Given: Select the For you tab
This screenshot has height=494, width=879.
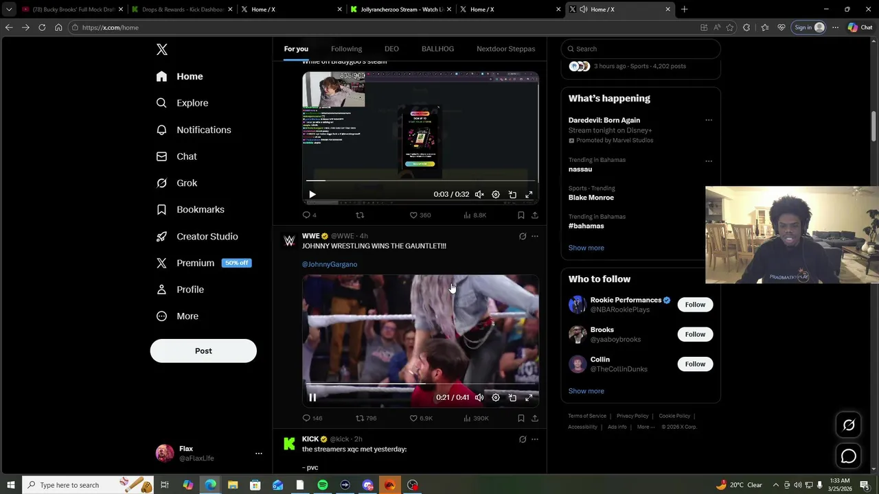Looking at the screenshot, I should pos(296,49).
